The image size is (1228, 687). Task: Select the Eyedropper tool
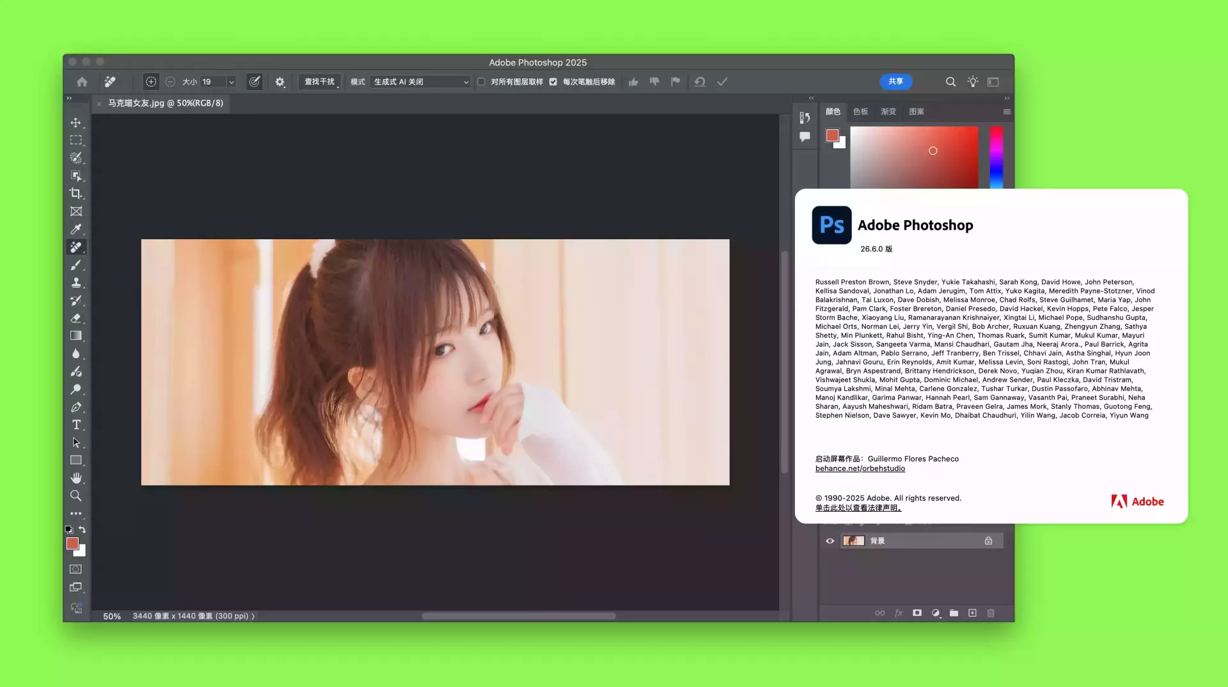(76, 229)
